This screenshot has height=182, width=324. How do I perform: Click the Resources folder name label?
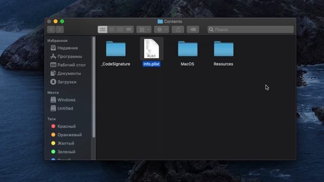pos(223,64)
